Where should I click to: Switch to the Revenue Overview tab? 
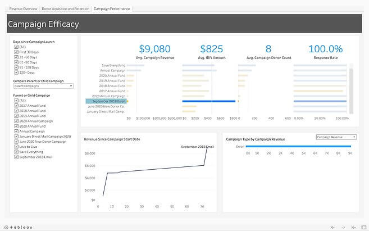24,9
